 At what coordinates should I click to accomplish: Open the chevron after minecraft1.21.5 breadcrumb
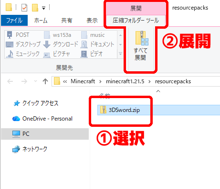tap(149, 82)
